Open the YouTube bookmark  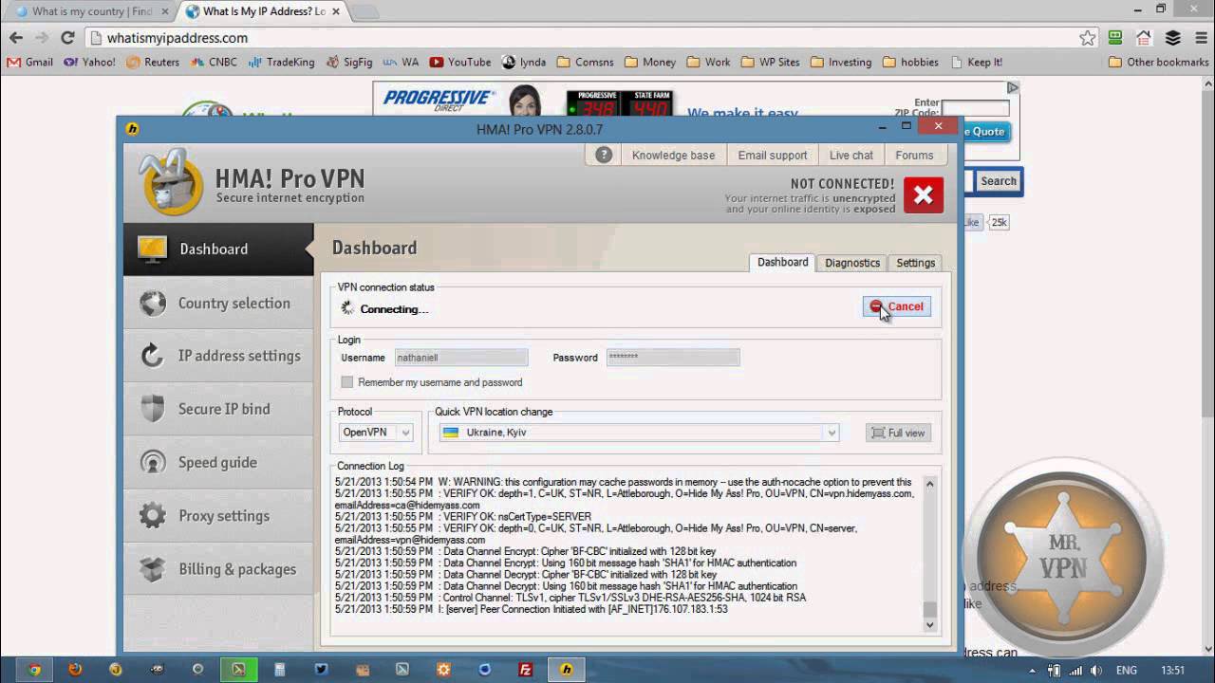[x=460, y=62]
